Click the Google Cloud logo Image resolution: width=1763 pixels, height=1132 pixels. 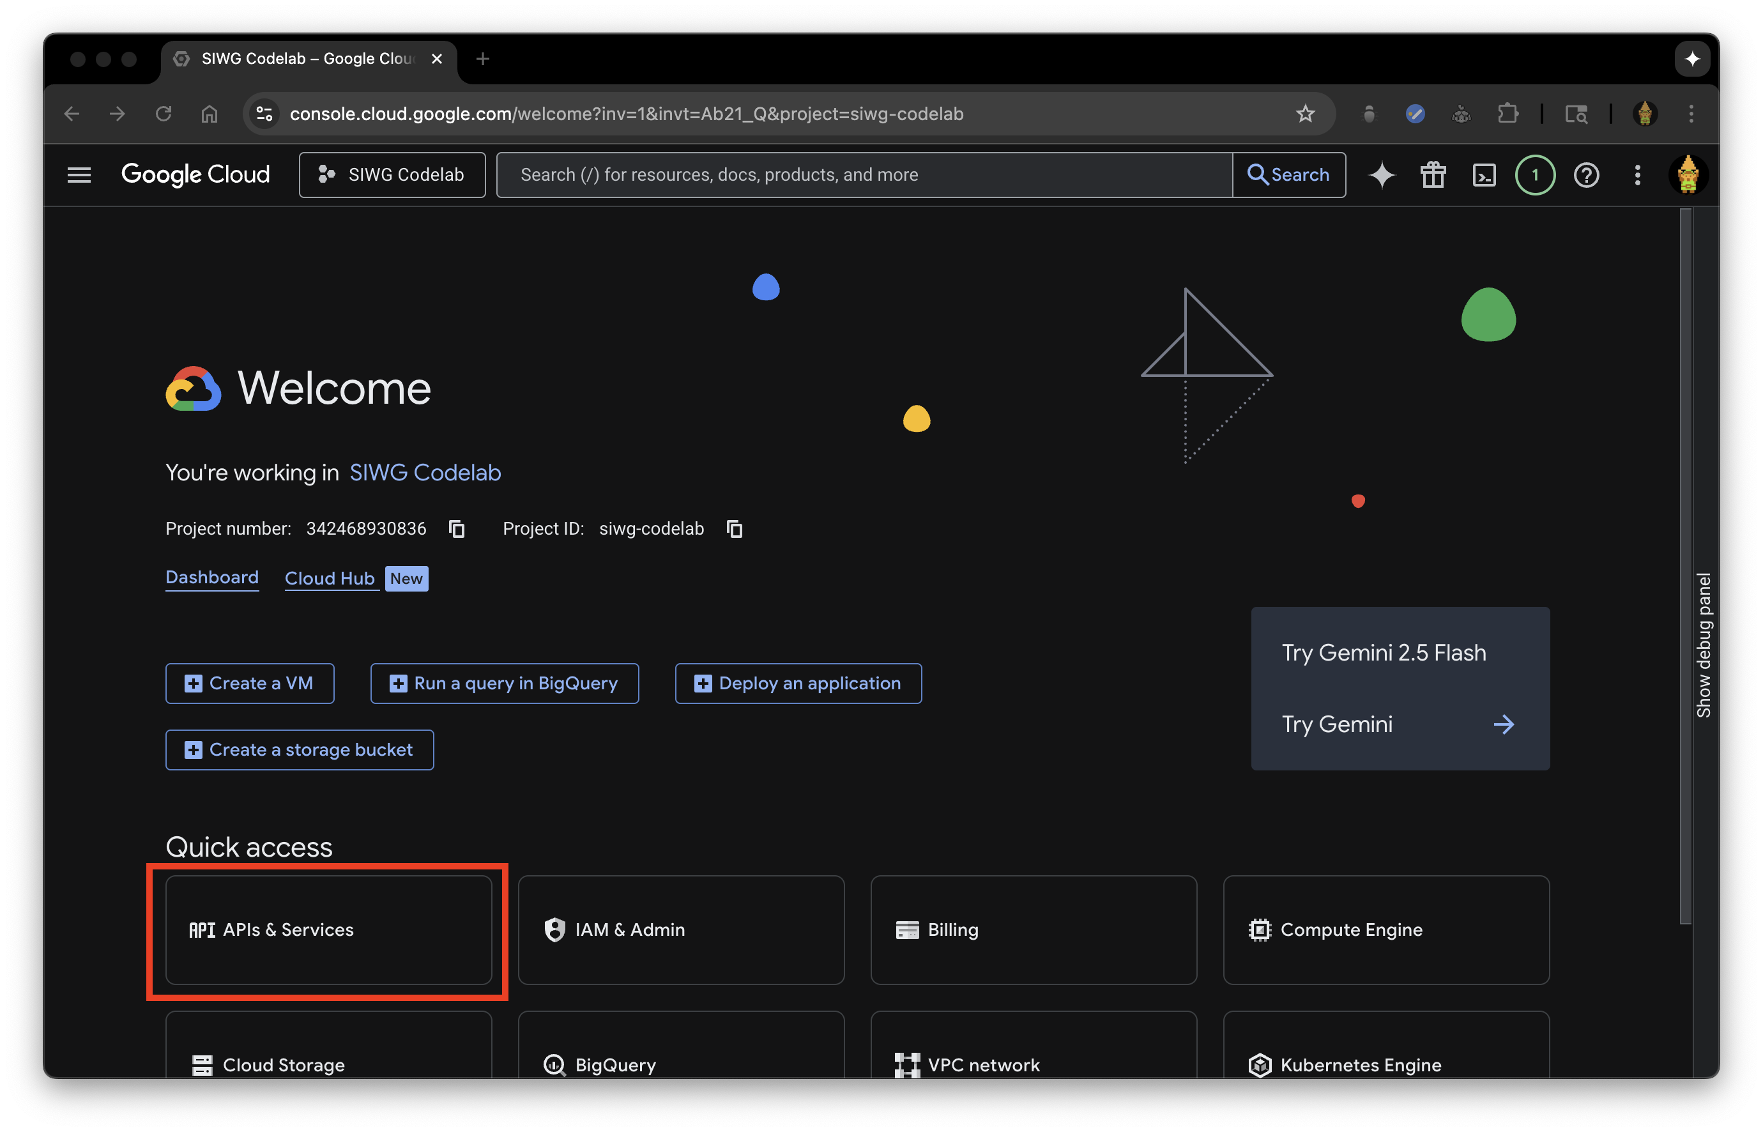(x=195, y=174)
